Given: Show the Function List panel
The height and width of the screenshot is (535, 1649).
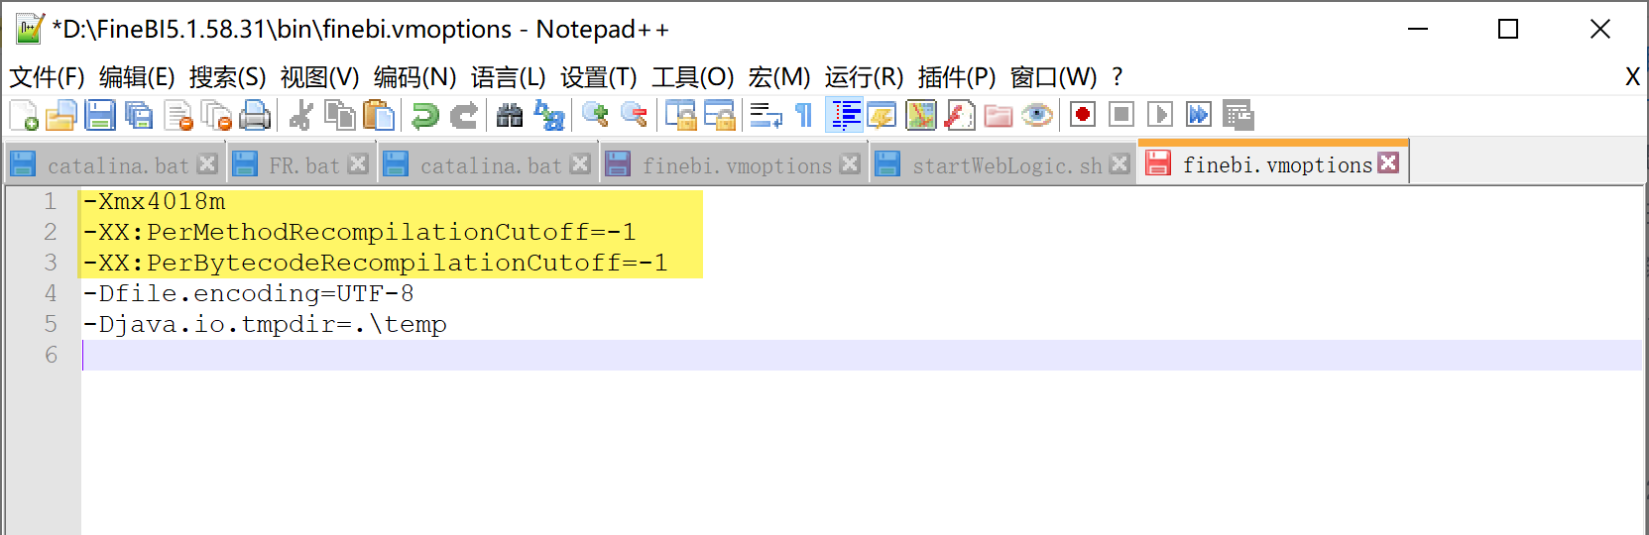Looking at the screenshot, I should tap(959, 116).
